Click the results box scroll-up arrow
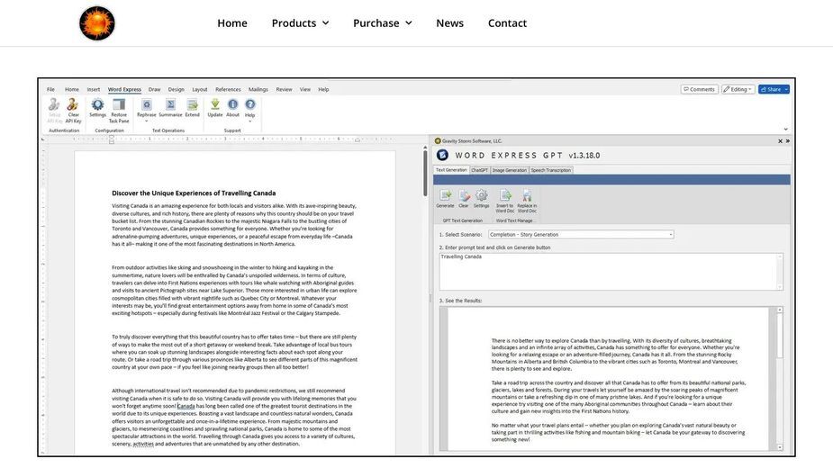The height and width of the screenshot is (468, 833). click(780, 310)
